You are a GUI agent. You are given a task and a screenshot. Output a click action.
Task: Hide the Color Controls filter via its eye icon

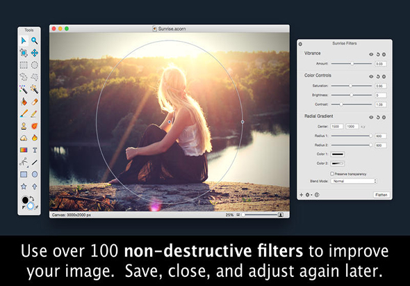click(x=371, y=77)
